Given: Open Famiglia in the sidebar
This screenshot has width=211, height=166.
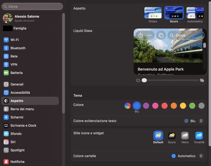Looking at the screenshot, I should 30,28.
